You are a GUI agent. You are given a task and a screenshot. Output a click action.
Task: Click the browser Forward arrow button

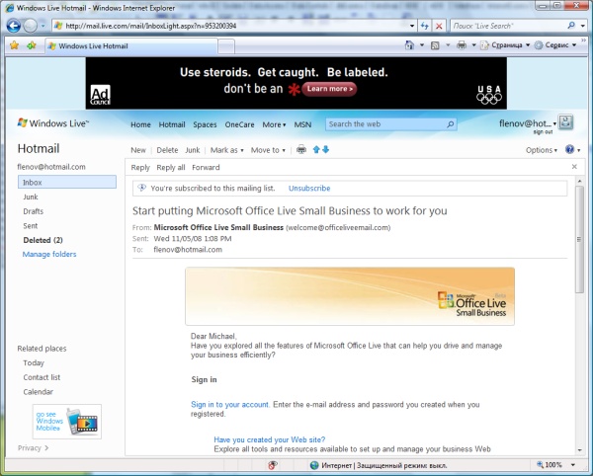point(31,26)
